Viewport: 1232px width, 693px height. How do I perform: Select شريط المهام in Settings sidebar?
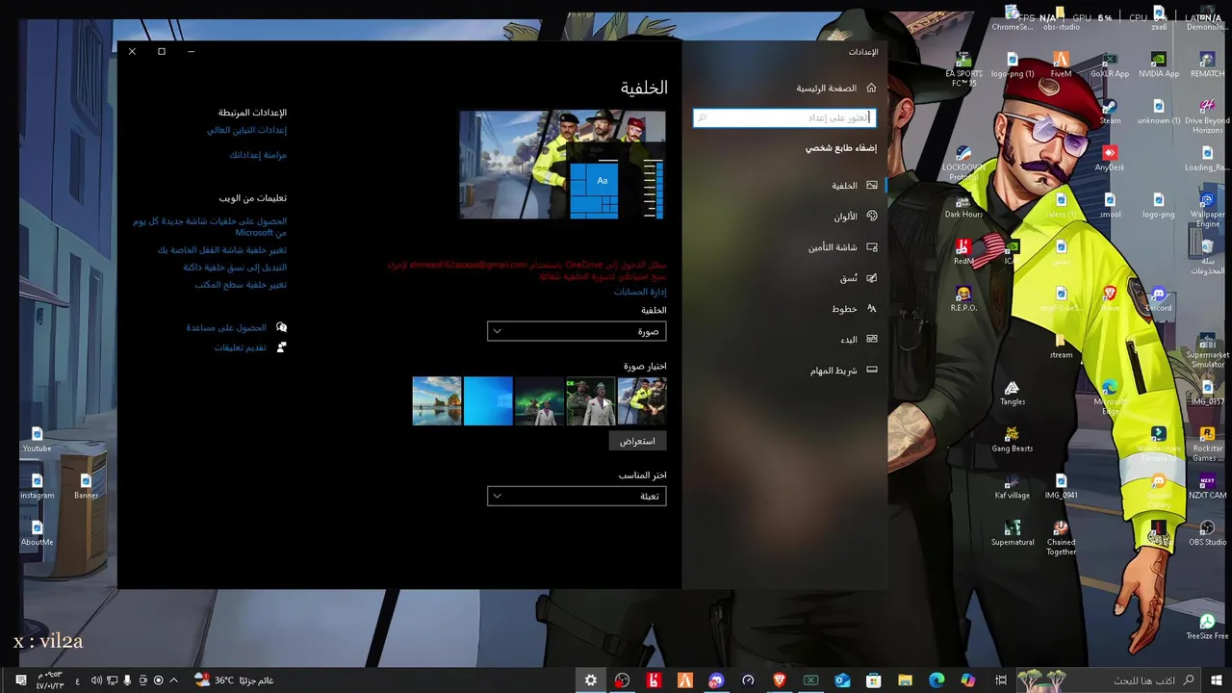click(x=785, y=371)
